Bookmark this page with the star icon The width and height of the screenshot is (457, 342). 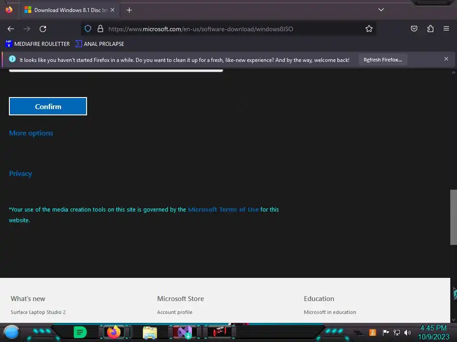369,29
